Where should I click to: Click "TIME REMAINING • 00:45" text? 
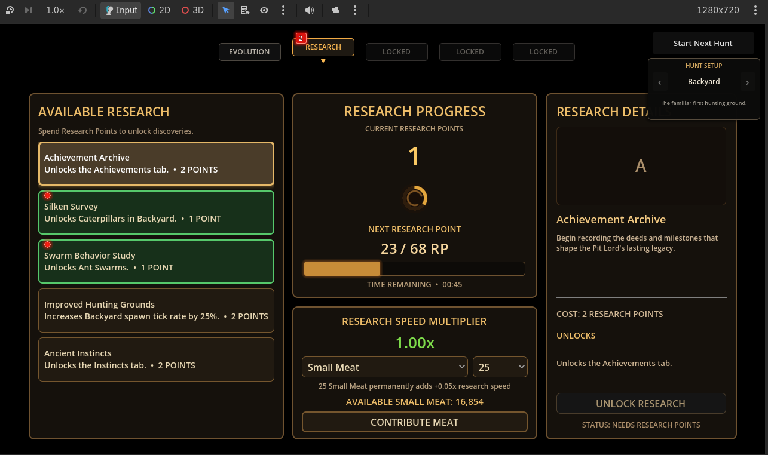click(x=414, y=285)
